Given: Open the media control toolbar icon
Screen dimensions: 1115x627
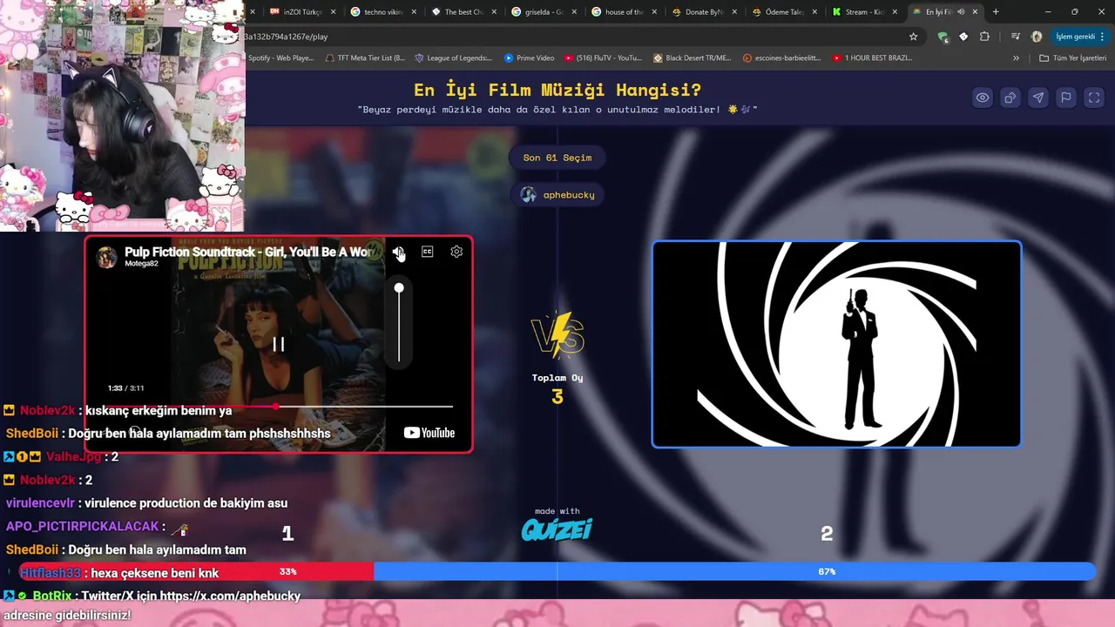Looking at the screenshot, I should 1016,37.
